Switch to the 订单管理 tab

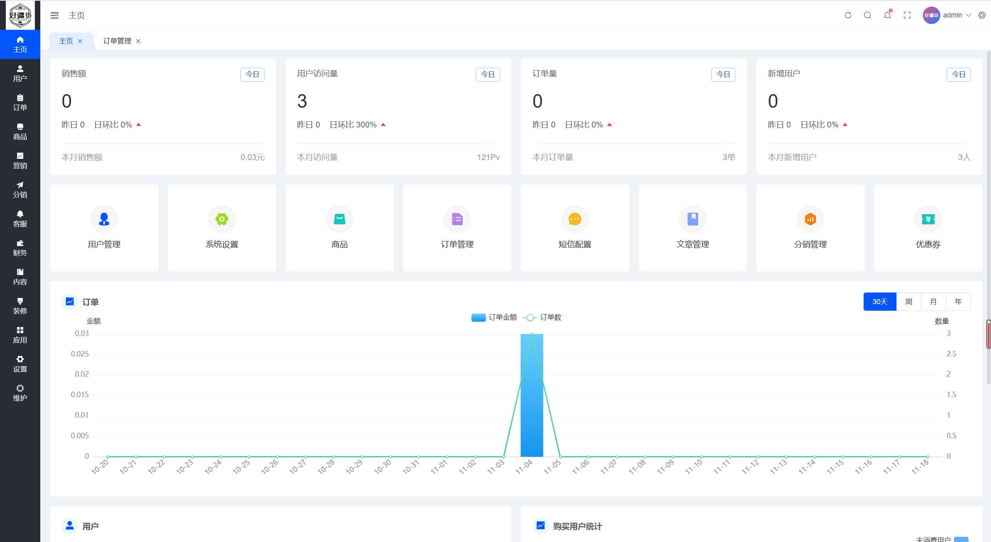[x=117, y=41]
